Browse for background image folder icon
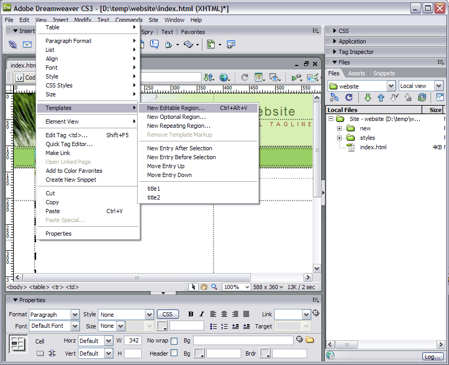Screen dimensions: 449x365 pos(310,340)
